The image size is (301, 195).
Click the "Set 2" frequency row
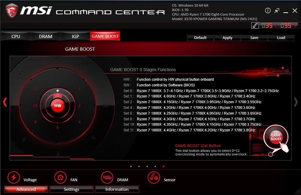[x=193, y=102]
